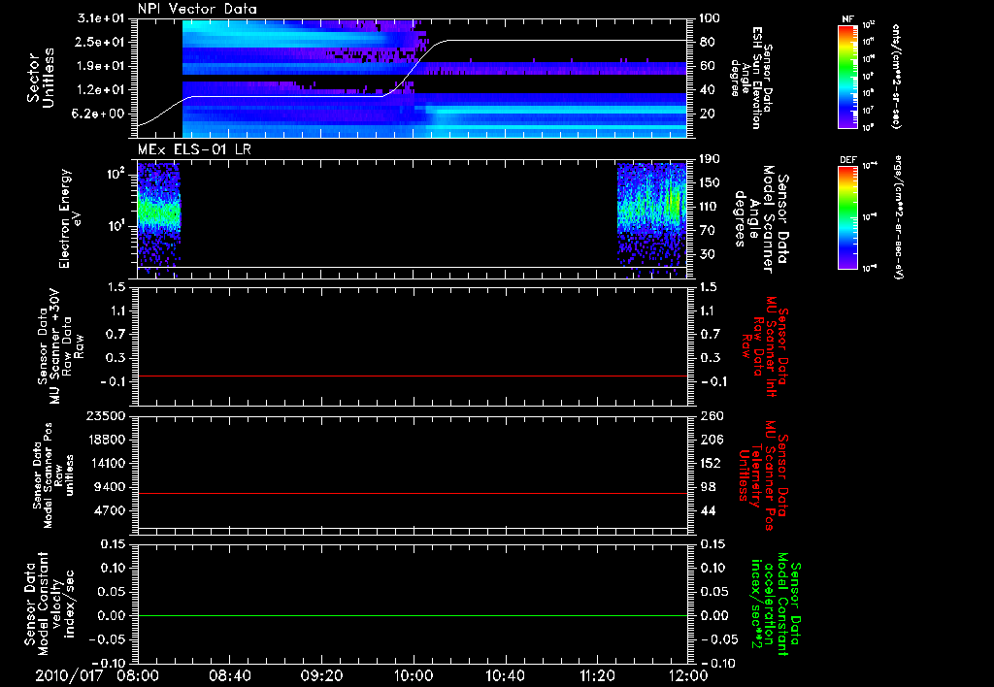Click the red MU Scanner Init label
Image resolution: width=994 pixels, height=687 pixels.
(763, 346)
